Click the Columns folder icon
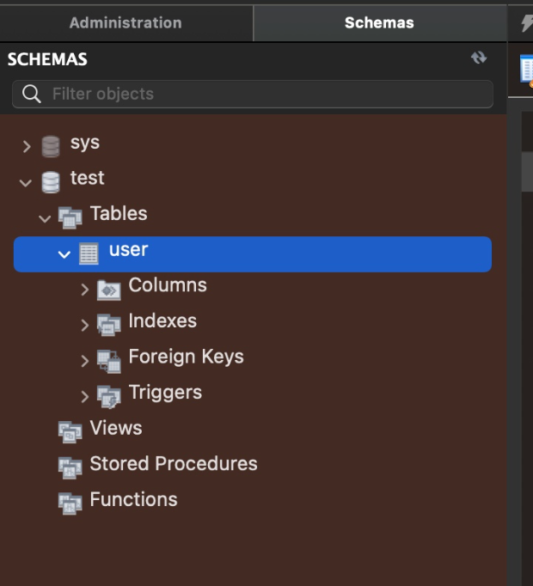The width and height of the screenshot is (533, 586). [108, 290]
